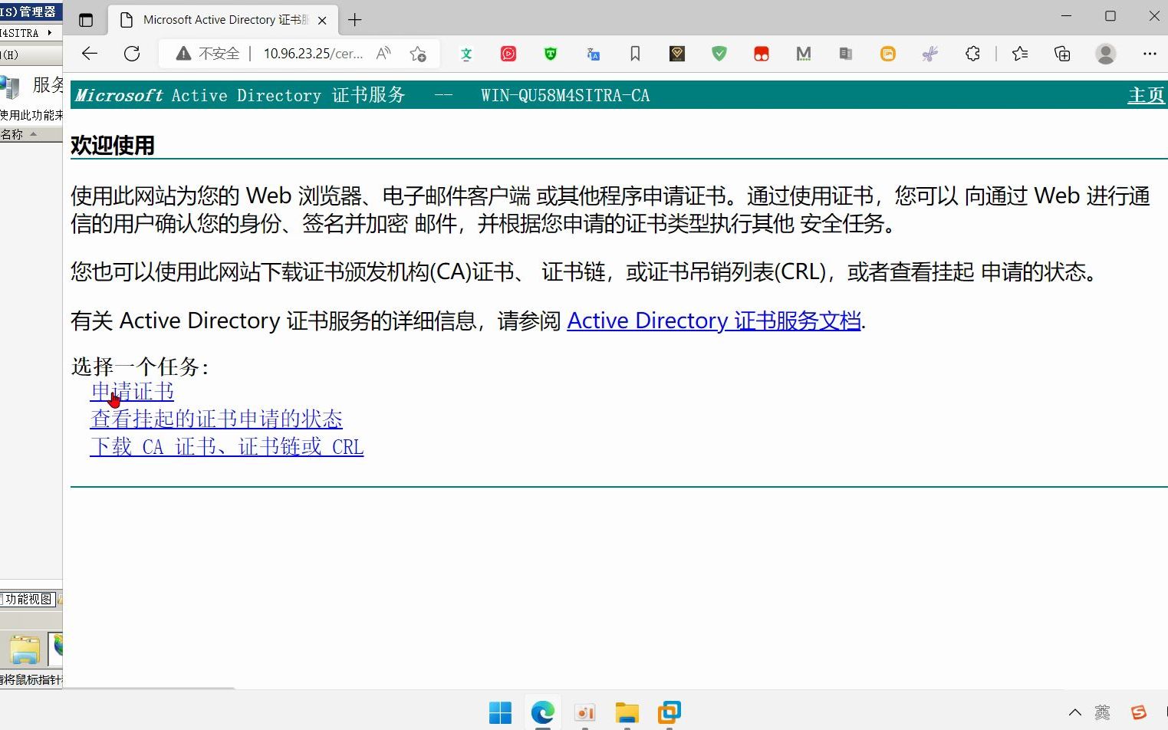Open the tab actions menu icon
Screen dimensions: 1168x730
click(86, 20)
